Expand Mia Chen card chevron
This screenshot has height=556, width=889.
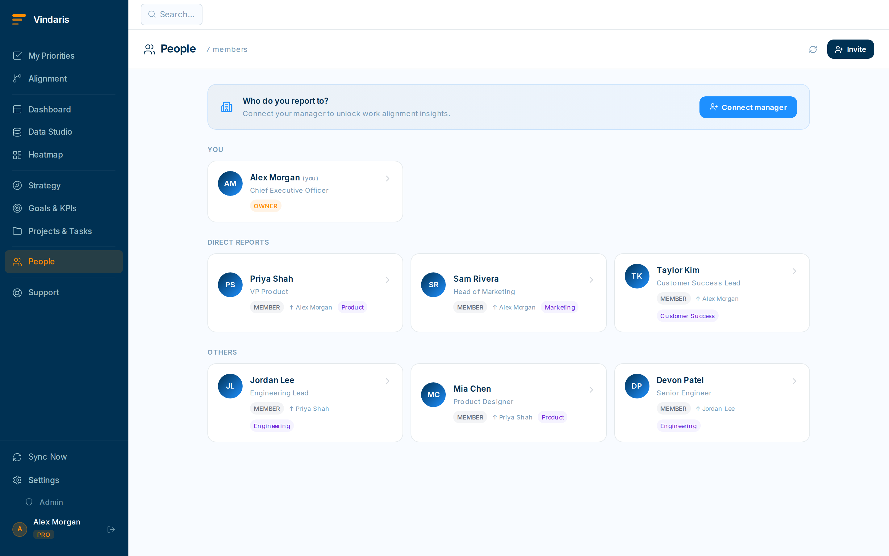pyautogui.click(x=591, y=390)
